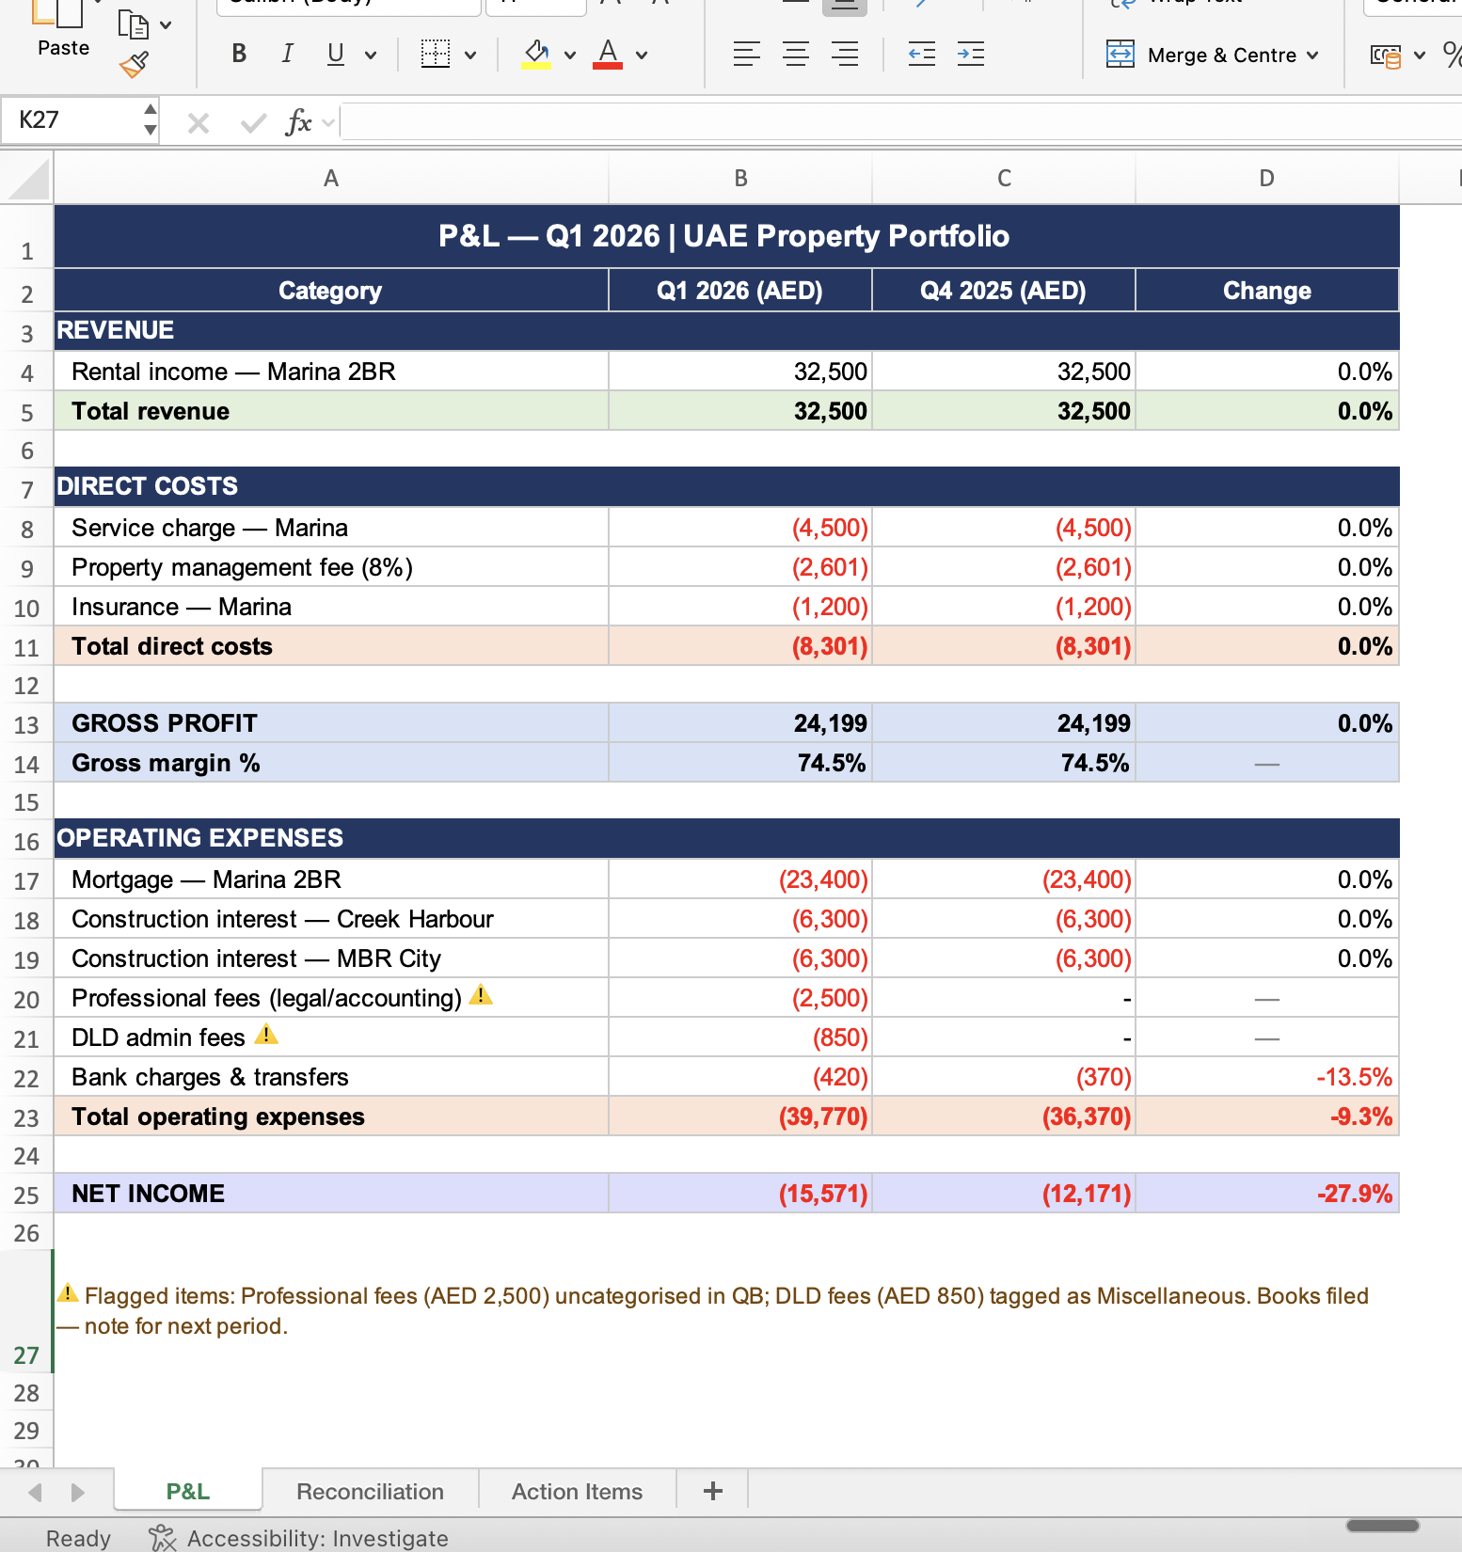Click the confirm entry checkmark icon
The height and width of the screenshot is (1552, 1462).
tap(253, 122)
